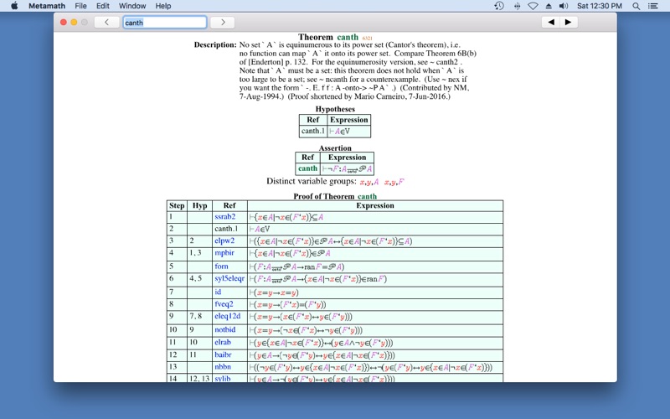This screenshot has width=670, height=419.
Task: Click the Distinct variable groups line
Action: pos(335,181)
